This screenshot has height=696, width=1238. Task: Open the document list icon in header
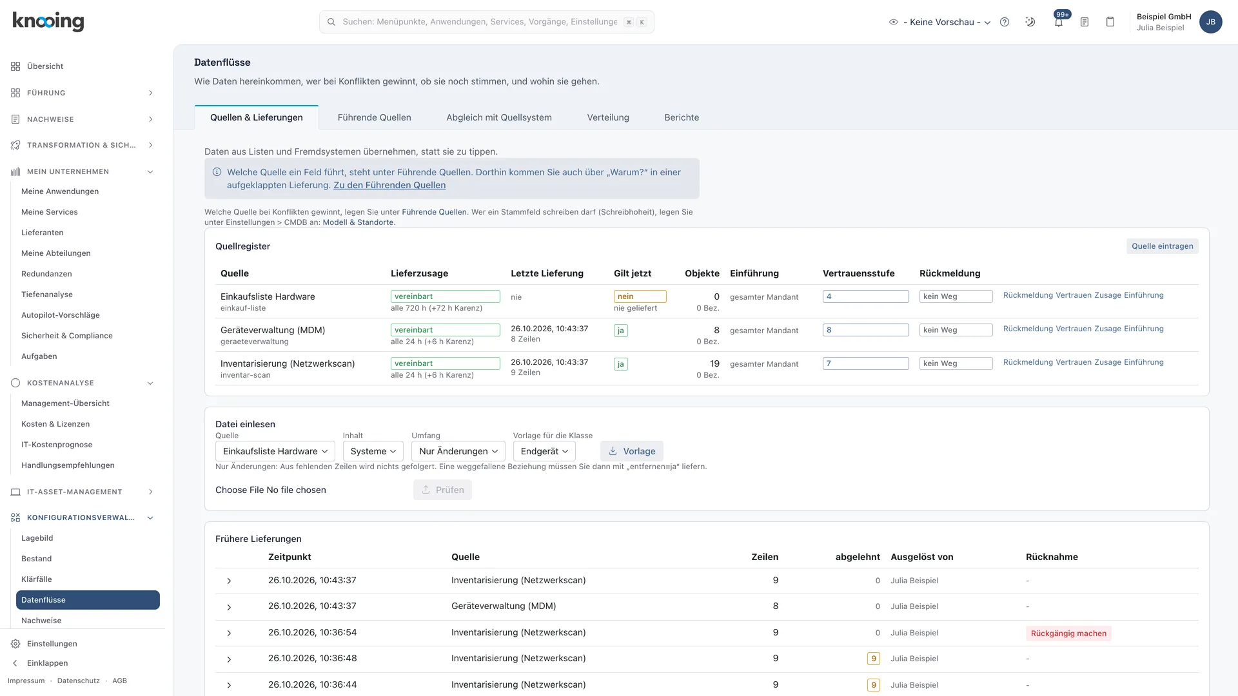click(x=1085, y=22)
